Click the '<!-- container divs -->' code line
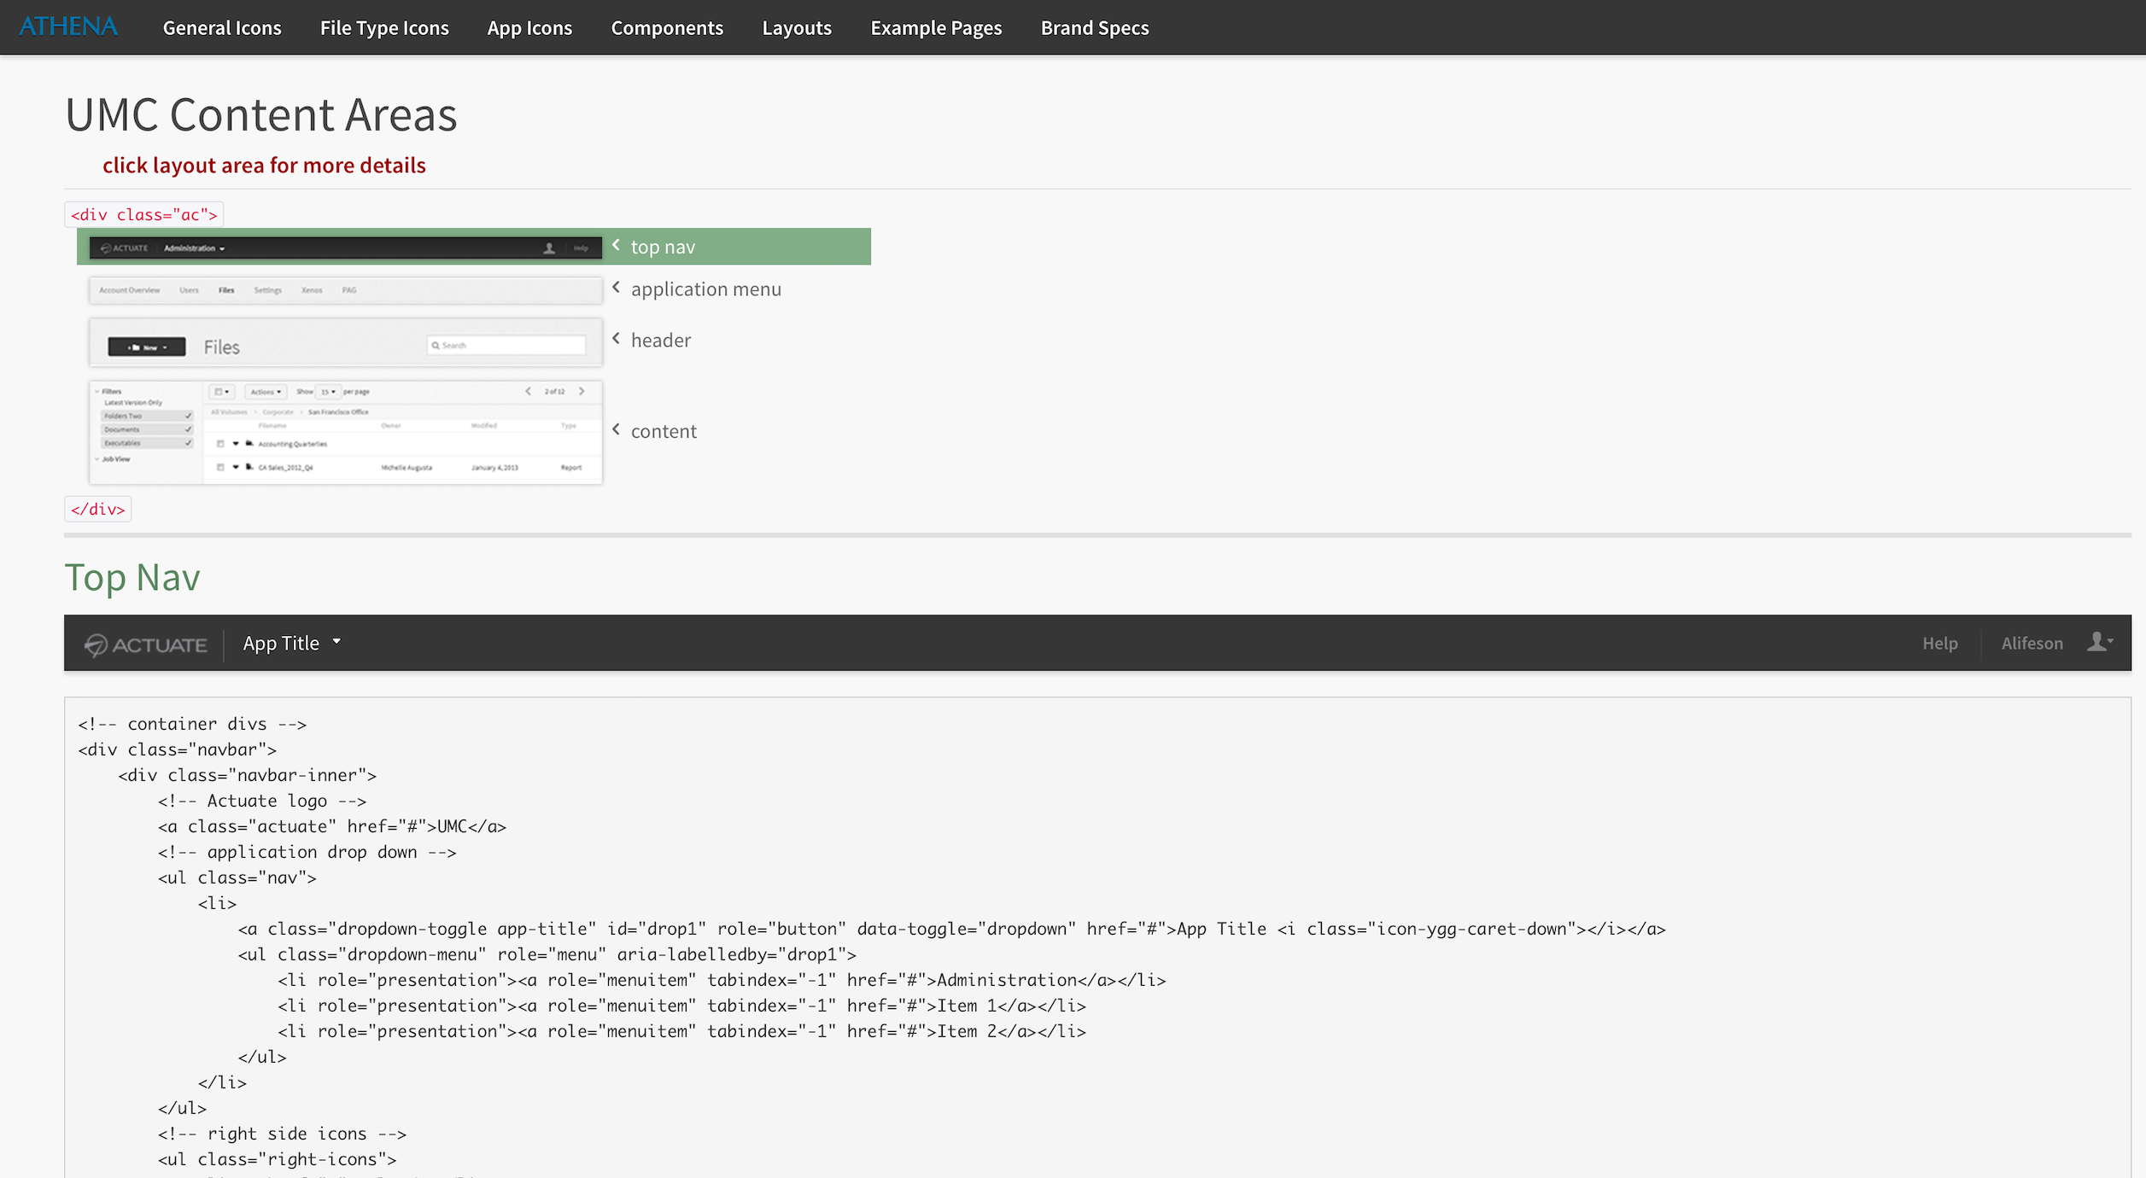 pyautogui.click(x=192, y=724)
